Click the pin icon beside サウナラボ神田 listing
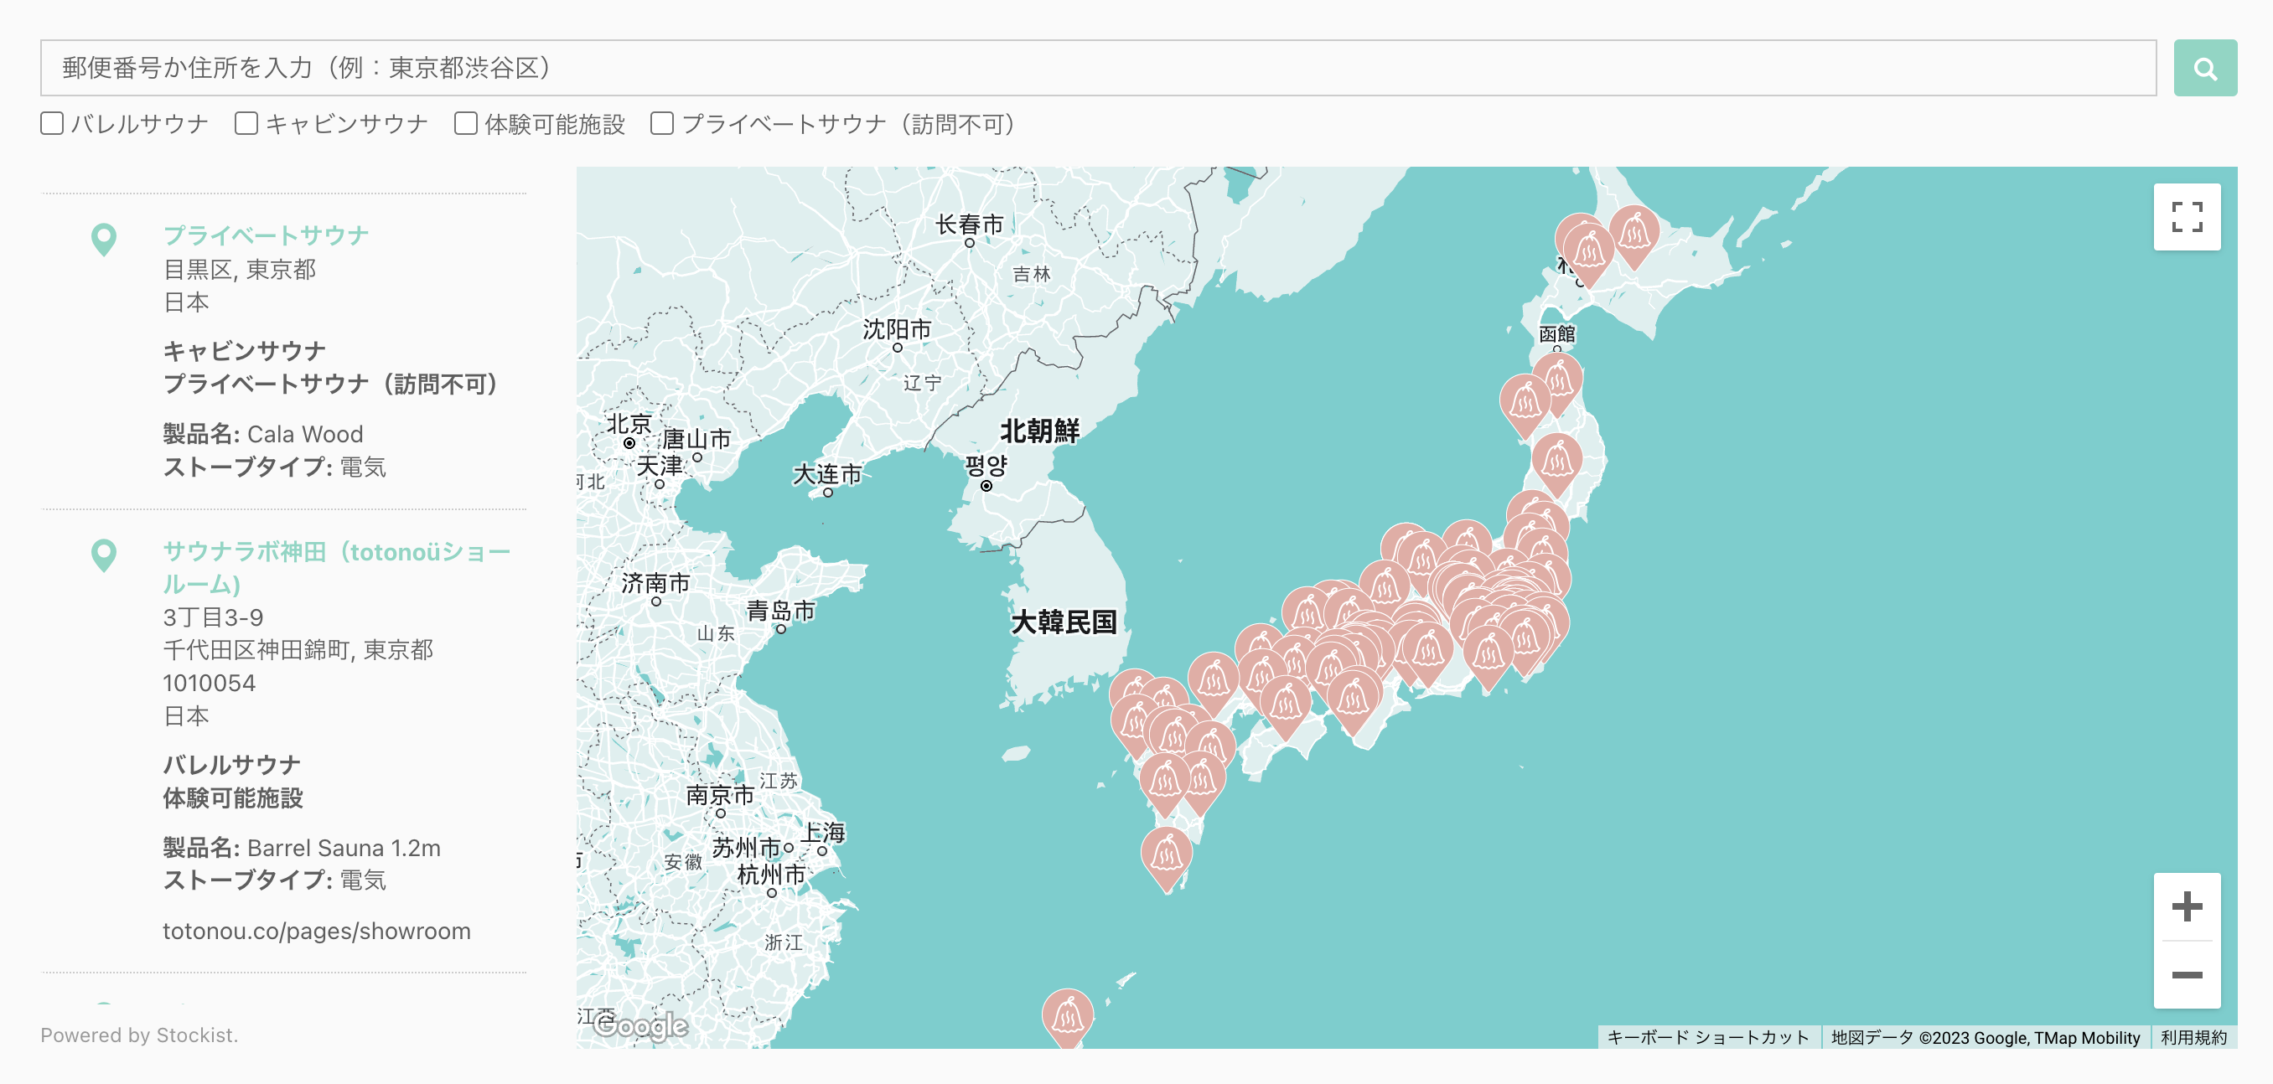The image size is (2273, 1084). point(104,555)
